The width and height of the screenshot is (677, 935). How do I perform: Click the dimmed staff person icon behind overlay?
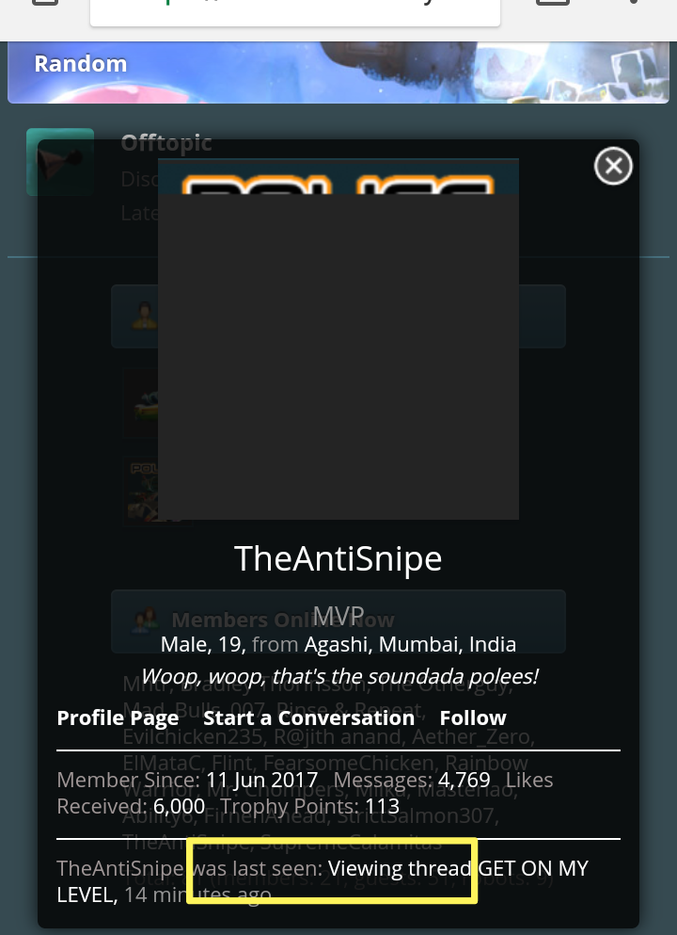click(x=145, y=315)
